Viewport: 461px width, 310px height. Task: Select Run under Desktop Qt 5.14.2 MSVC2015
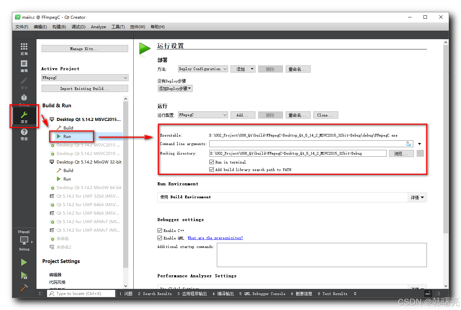[x=67, y=136]
